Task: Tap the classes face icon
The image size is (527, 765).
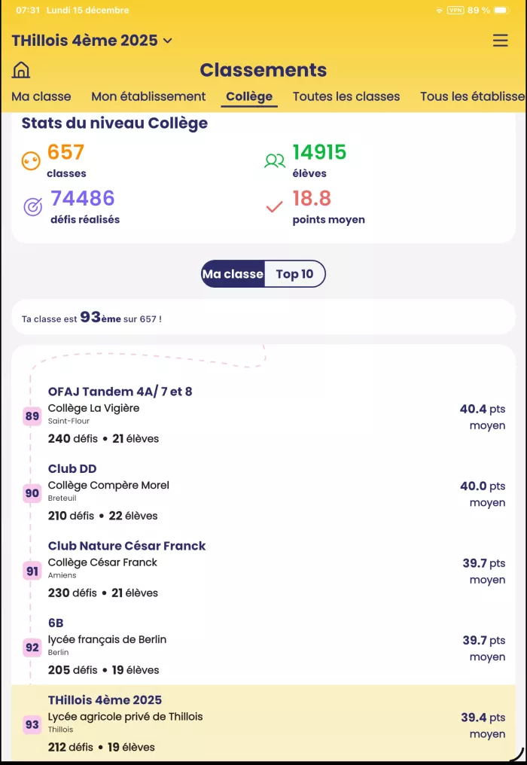Action: click(31, 160)
